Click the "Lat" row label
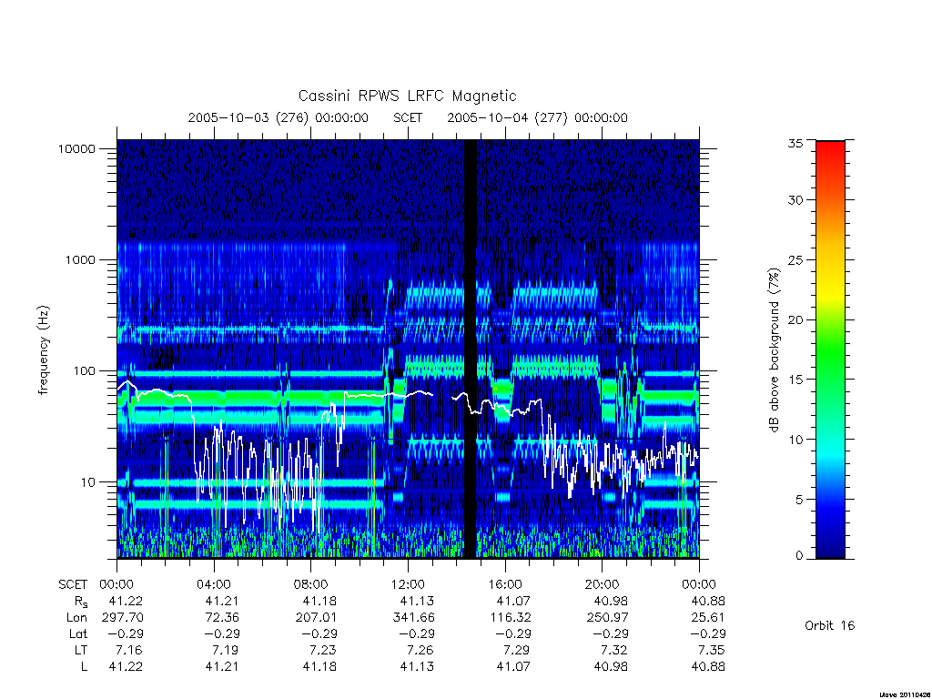Image resolution: width=932 pixels, height=699 pixels. click(78, 633)
